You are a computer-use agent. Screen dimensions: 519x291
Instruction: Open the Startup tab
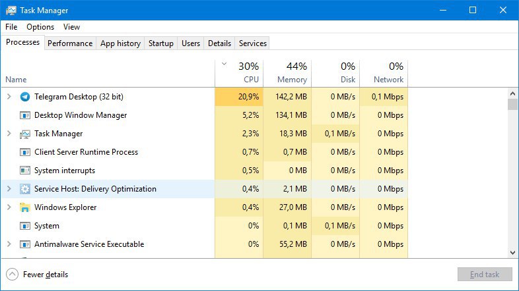coord(161,43)
